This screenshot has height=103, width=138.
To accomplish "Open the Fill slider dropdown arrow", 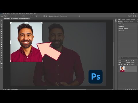I will coord(135,65).
